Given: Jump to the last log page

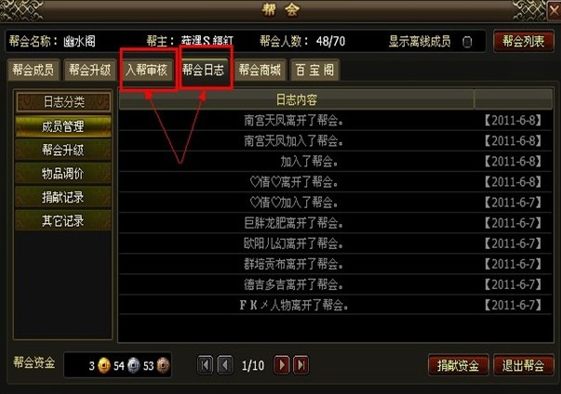Looking at the screenshot, I should (301, 365).
